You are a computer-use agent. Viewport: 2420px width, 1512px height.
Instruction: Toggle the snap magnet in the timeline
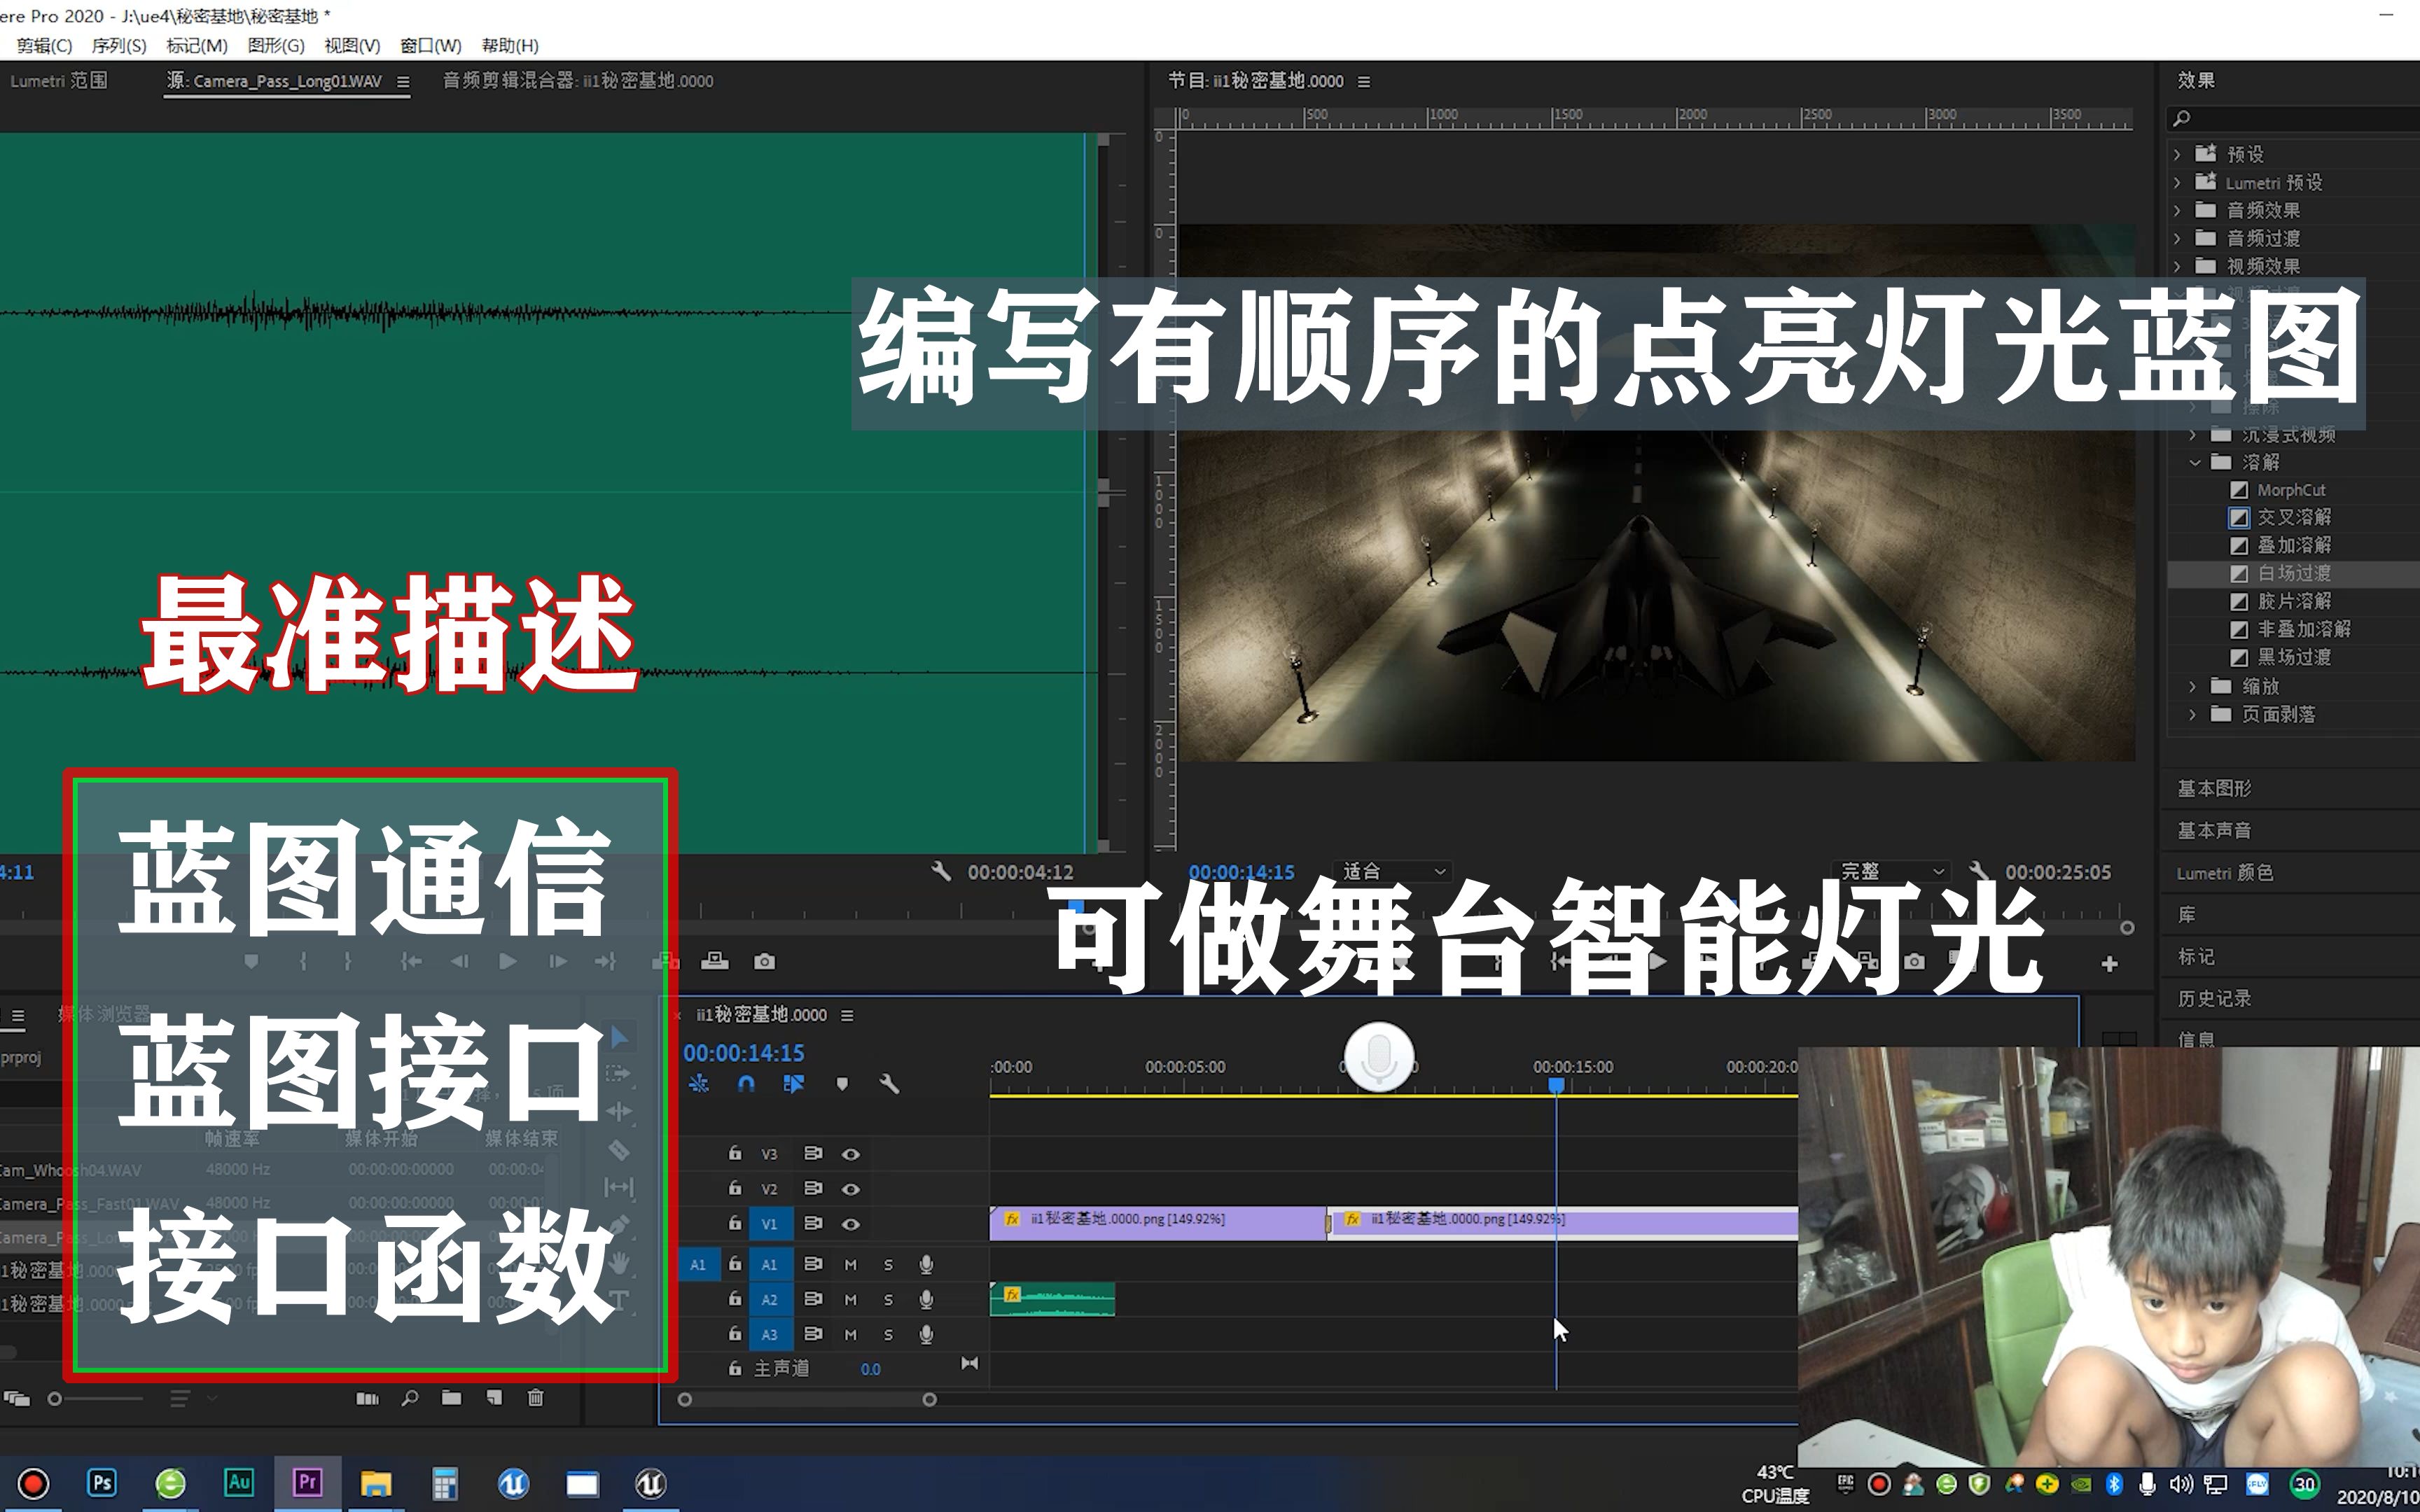(746, 1085)
